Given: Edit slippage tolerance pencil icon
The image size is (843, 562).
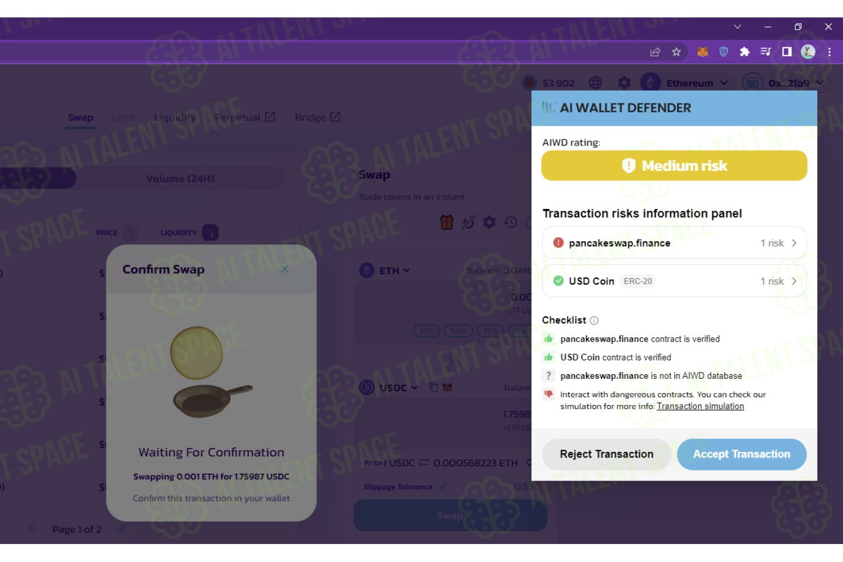Looking at the screenshot, I should pos(443,487).
